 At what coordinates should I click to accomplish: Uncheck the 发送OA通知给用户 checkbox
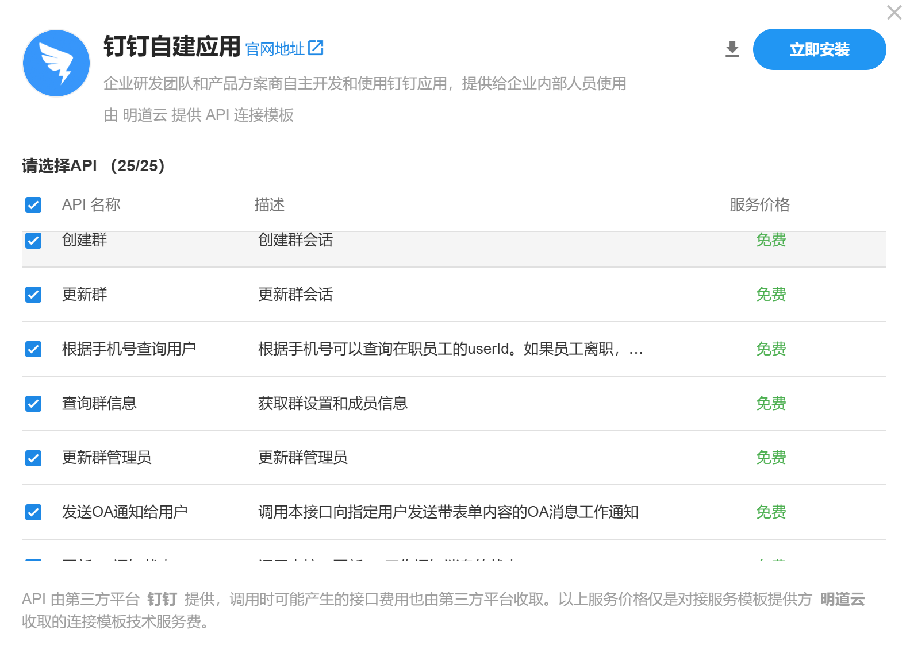[33, 512]
